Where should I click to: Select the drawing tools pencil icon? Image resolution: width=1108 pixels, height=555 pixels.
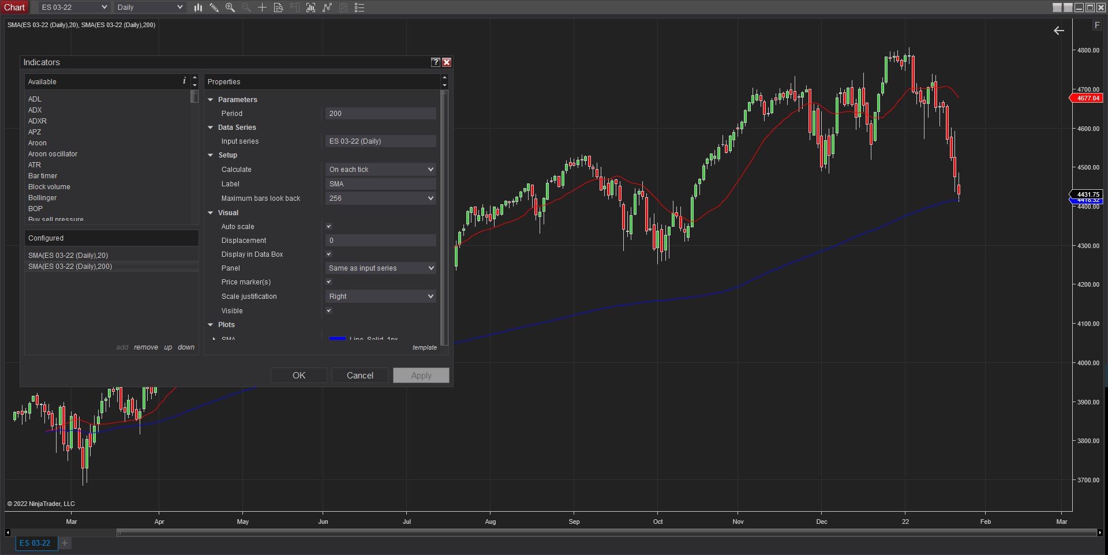pos(214,7)
